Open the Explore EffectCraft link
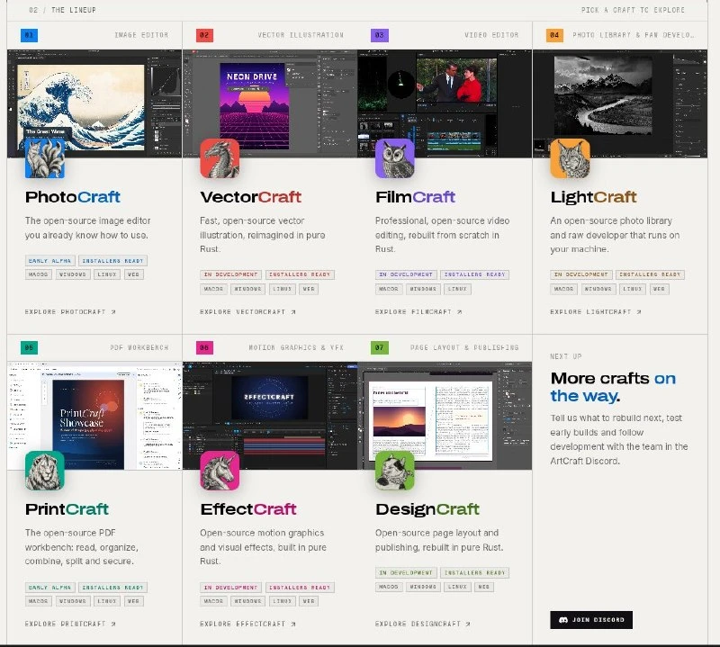The height and width of the screenshot is (647, 720). point(248,624)
